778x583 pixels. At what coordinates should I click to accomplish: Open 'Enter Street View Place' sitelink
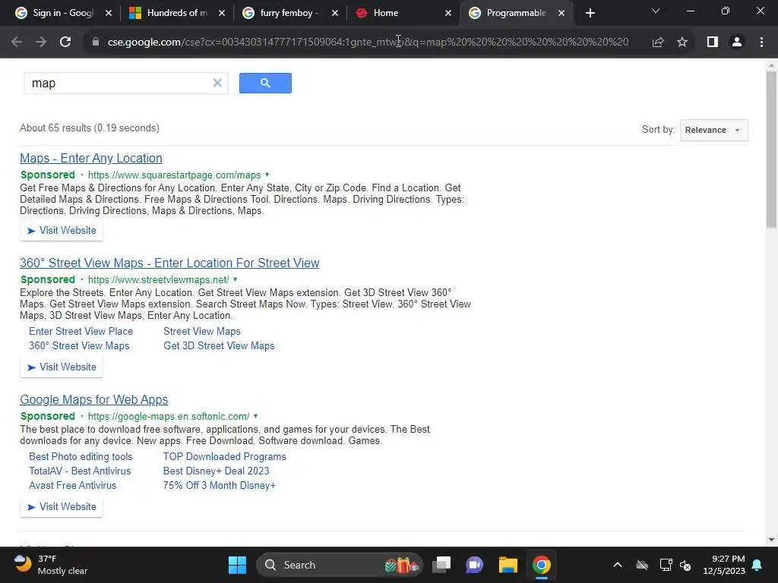pos(81,331)
